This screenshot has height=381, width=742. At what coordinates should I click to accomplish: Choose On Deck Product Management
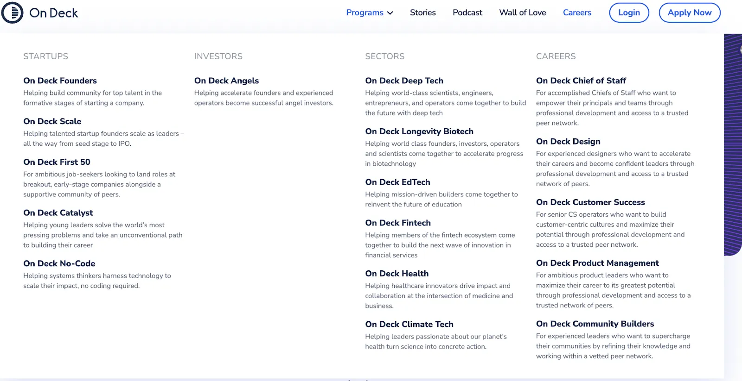click(597, 263)
